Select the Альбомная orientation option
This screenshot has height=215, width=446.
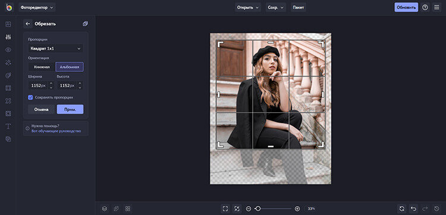click(70, 67)
